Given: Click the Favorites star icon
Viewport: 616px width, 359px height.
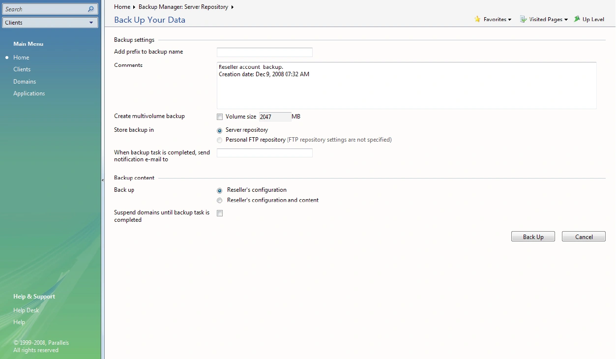Looking at the screenshot, I should tap(477, 19).
